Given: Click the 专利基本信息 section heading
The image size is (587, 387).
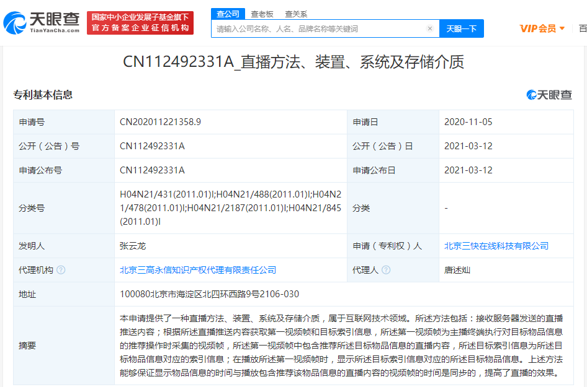Looking at the screenshot, I should [x=43, y=95].
